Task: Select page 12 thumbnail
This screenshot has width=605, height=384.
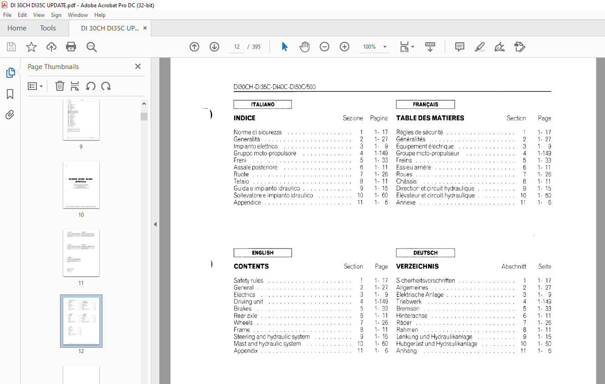Action: (81, 321)
